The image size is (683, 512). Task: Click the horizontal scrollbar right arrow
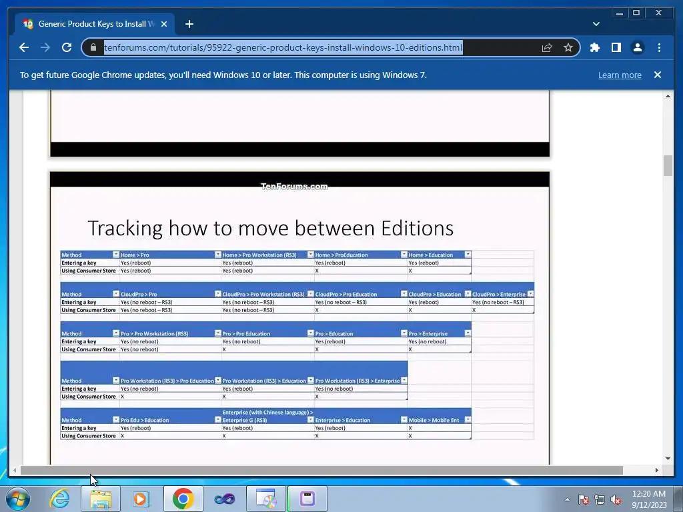tap(656, 470)
